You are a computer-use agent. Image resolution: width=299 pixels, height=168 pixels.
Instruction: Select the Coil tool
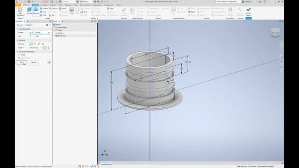[x=43, y=15]
